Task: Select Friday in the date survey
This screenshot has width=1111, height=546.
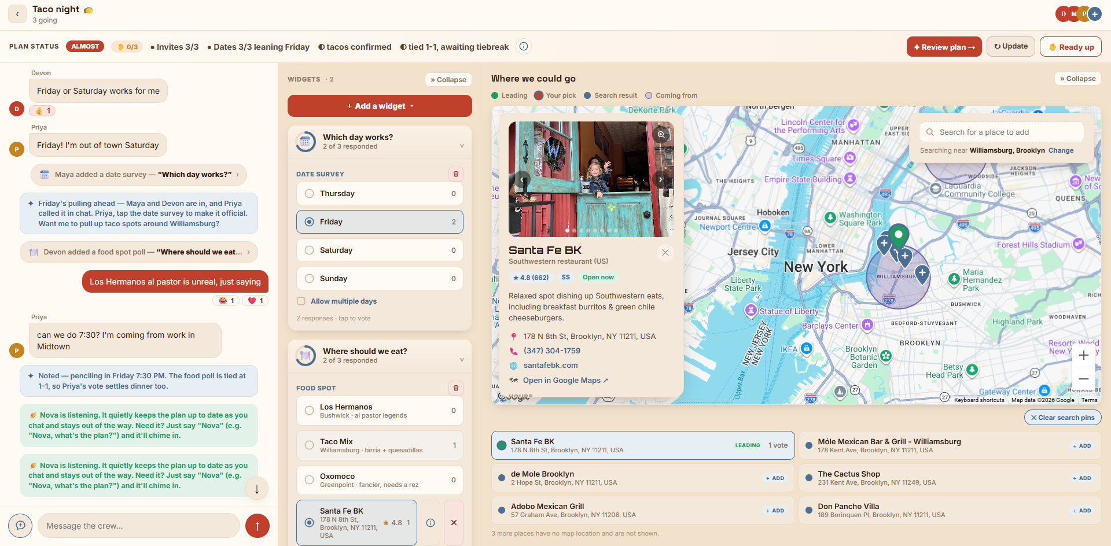Action: click(380, 222)
